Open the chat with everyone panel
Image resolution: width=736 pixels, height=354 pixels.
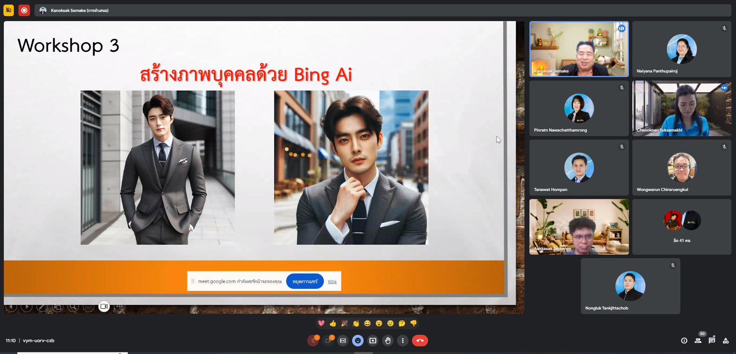point(712,341)
